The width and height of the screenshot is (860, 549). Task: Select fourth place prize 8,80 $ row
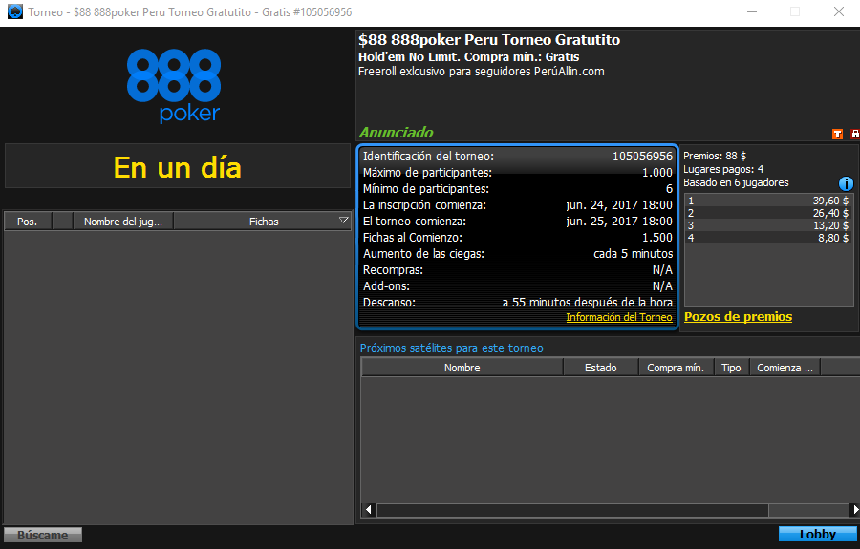click(768, 238)
